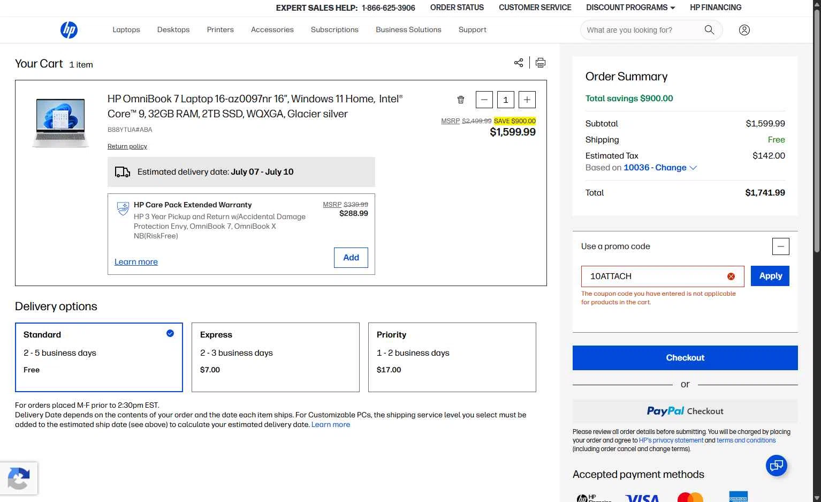Open the Printers menu
This screenshot has width=821, height=502.
[221, 30]
